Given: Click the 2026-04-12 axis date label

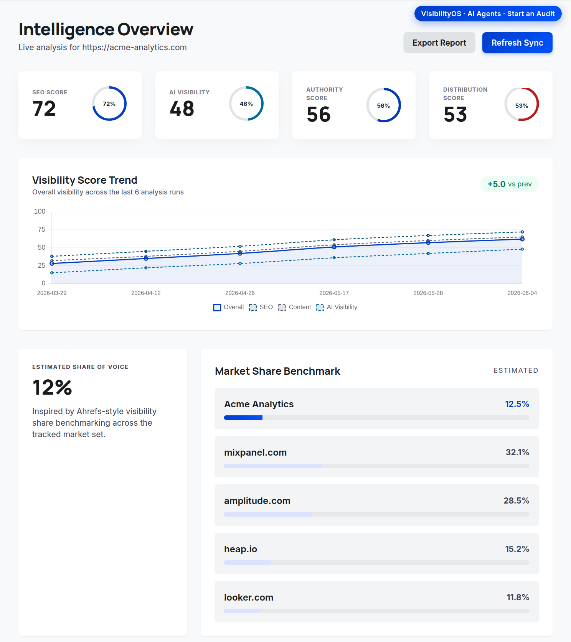Looking at the screenshot, I should tap(146, 293).
